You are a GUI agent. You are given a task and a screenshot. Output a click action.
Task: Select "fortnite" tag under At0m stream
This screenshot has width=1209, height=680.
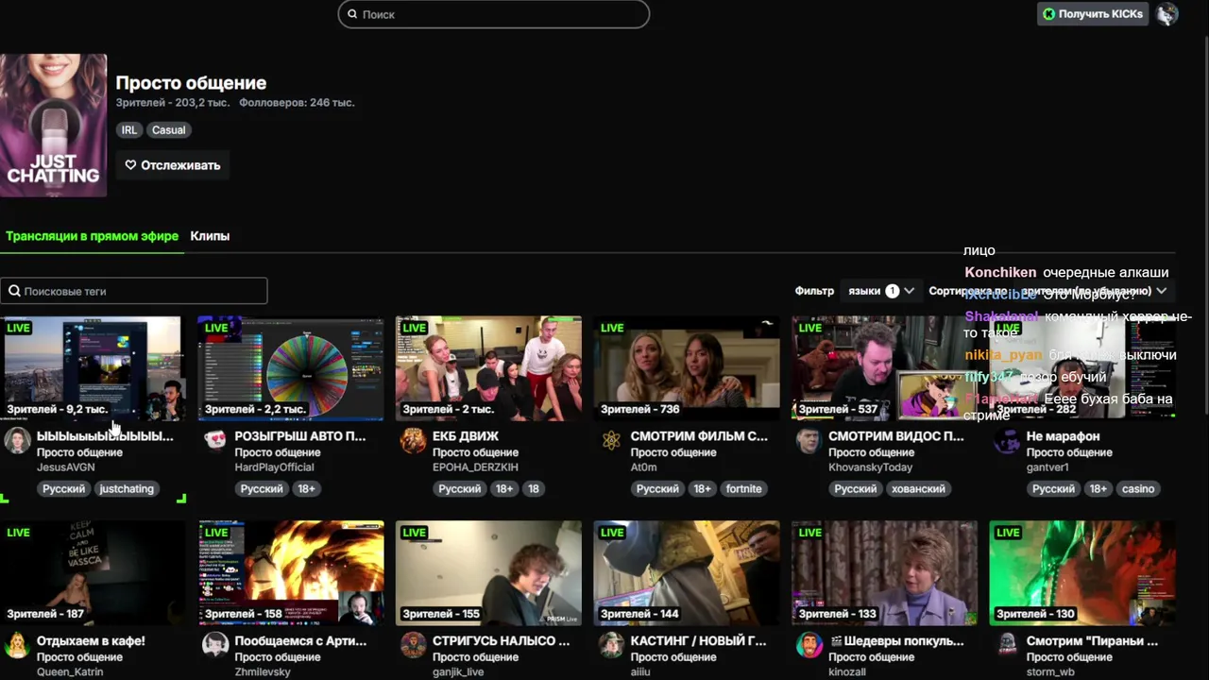point(743,489)
